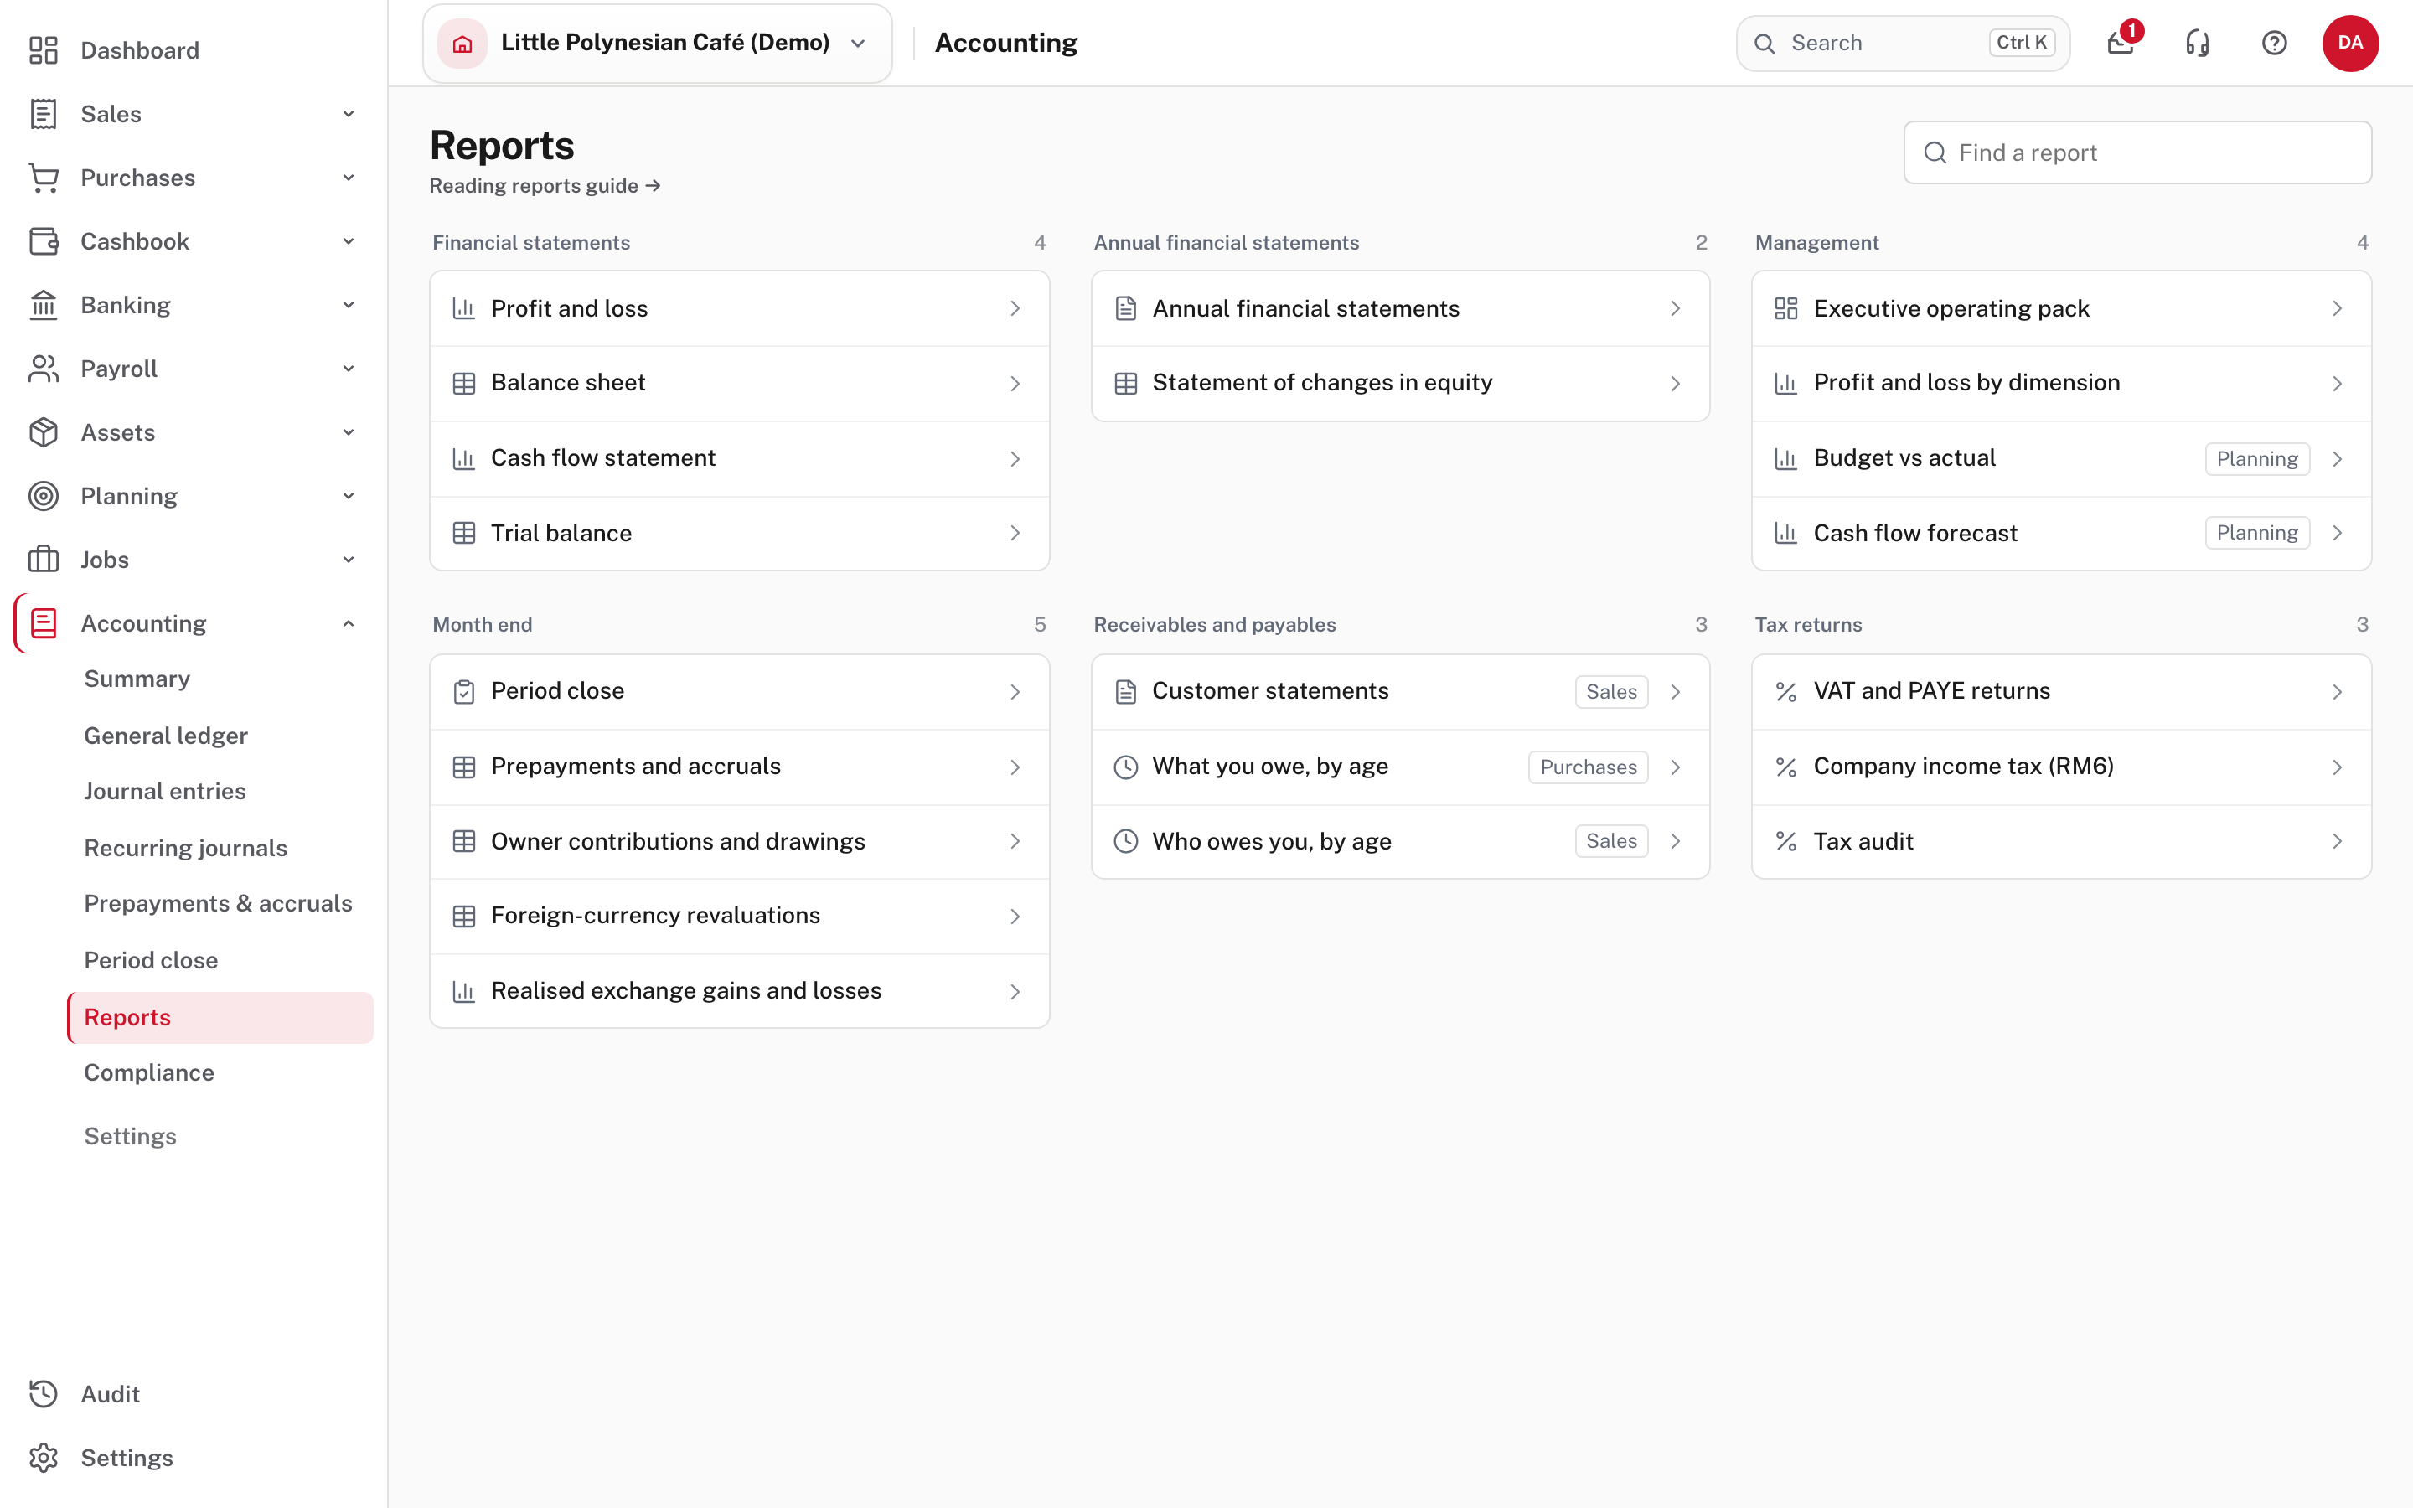Click the Planning target icon

43,496
